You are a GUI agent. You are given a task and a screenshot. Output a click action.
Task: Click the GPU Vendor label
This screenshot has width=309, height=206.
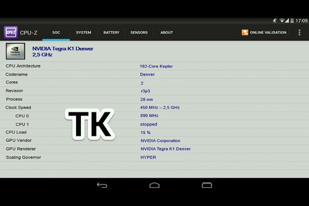click(x=19, y=140)
